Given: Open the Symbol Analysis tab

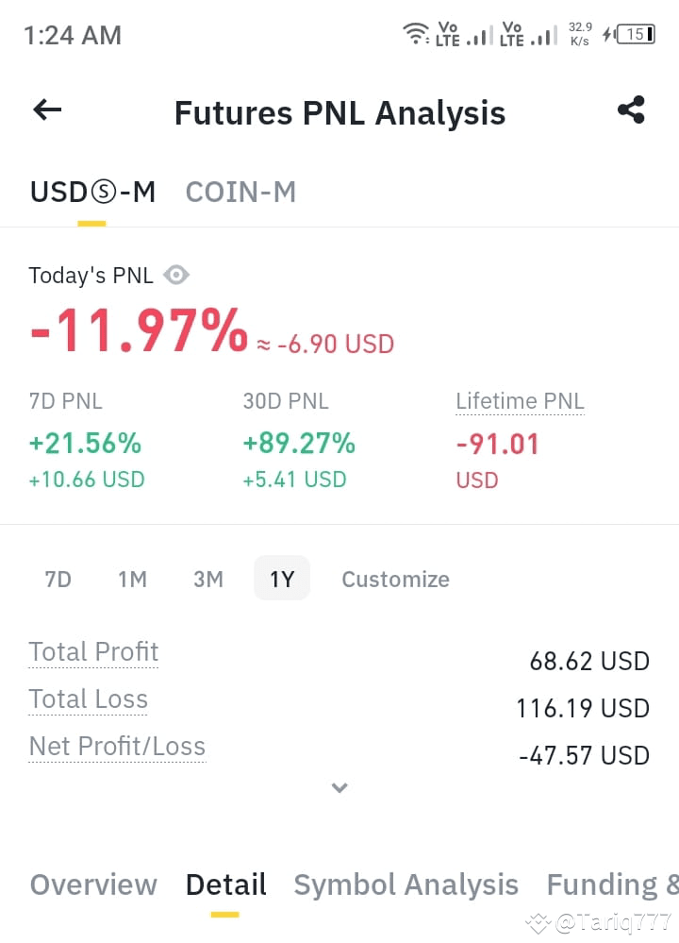Looking at the screenshot, I should (406, 884).
